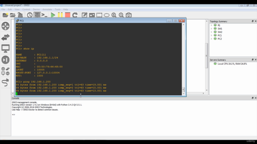
Task: Start all devices with green play icon
Action: click(53, 15)
